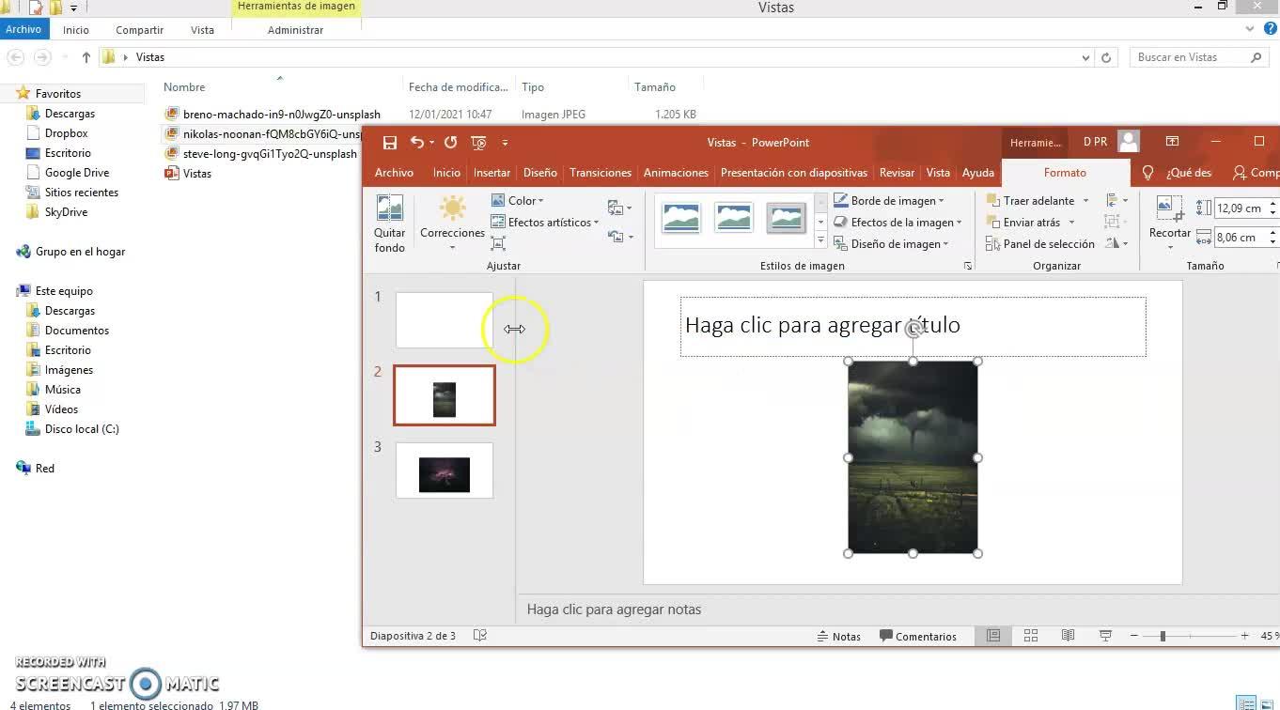The width and height of the screenshot is (1280, 710).
Task: Select slide 3 thumbnail
Action: [444, 471]
